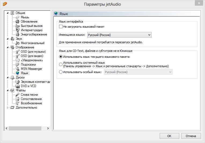
Task: Click the bubble icon beside Подсказки
Action: point(17,65)
